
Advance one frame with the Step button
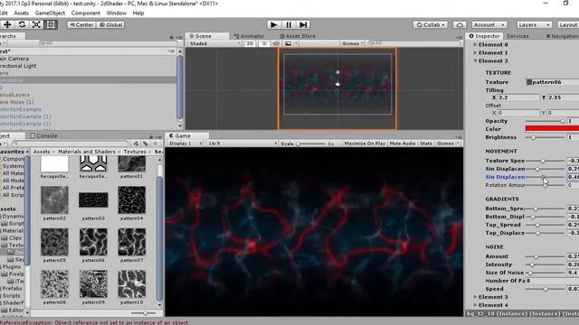[303, 24]
